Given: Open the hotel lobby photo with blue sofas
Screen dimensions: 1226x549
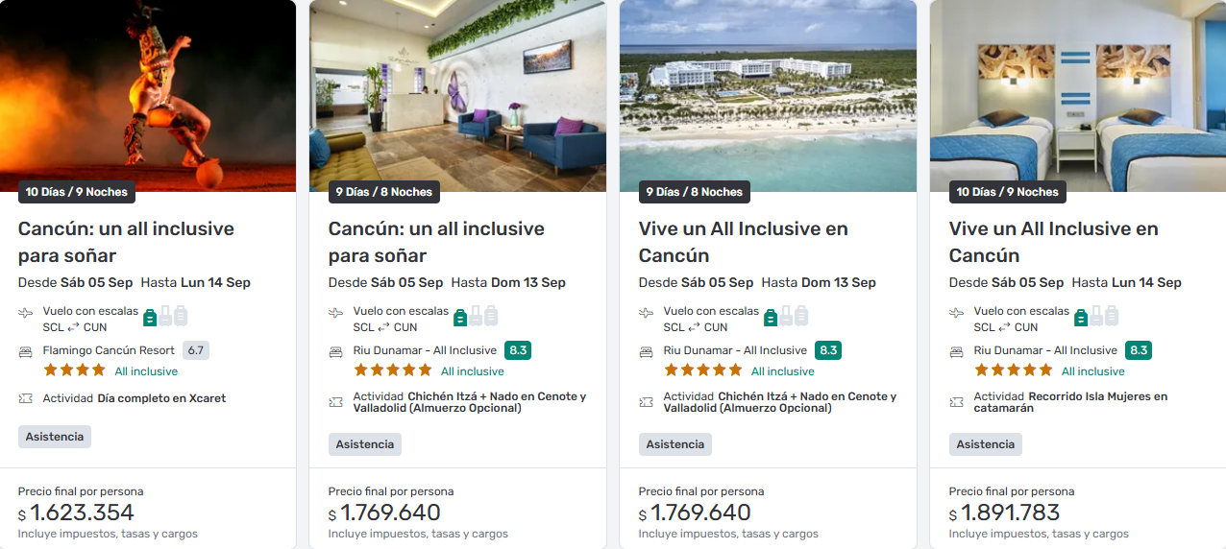Looking at the screenshot, I should click(x=457, y=91).
